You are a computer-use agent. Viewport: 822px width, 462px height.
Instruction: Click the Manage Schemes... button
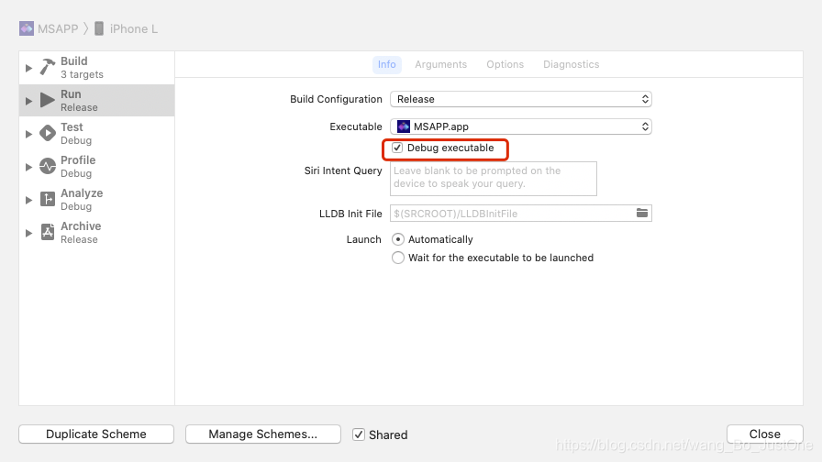click(262, 434)
